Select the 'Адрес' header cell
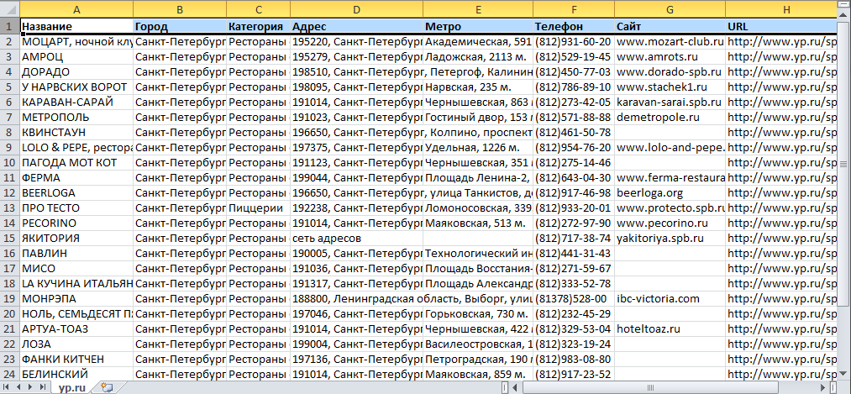The image size is (851, 394). click(356, 26)
